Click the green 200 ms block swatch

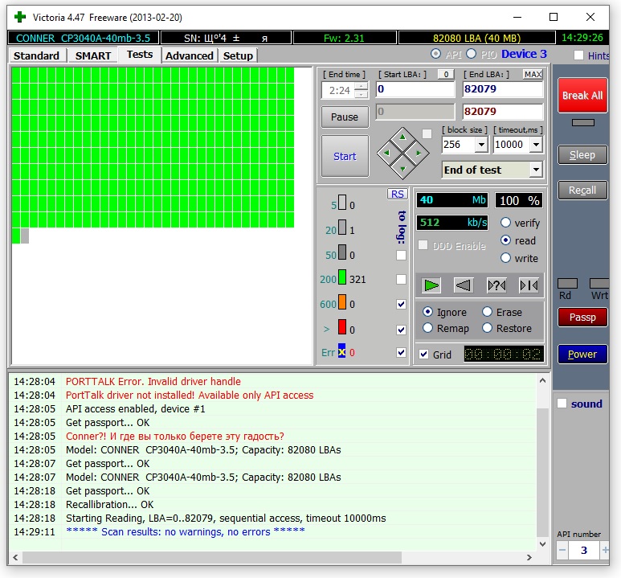pos(342,277)
